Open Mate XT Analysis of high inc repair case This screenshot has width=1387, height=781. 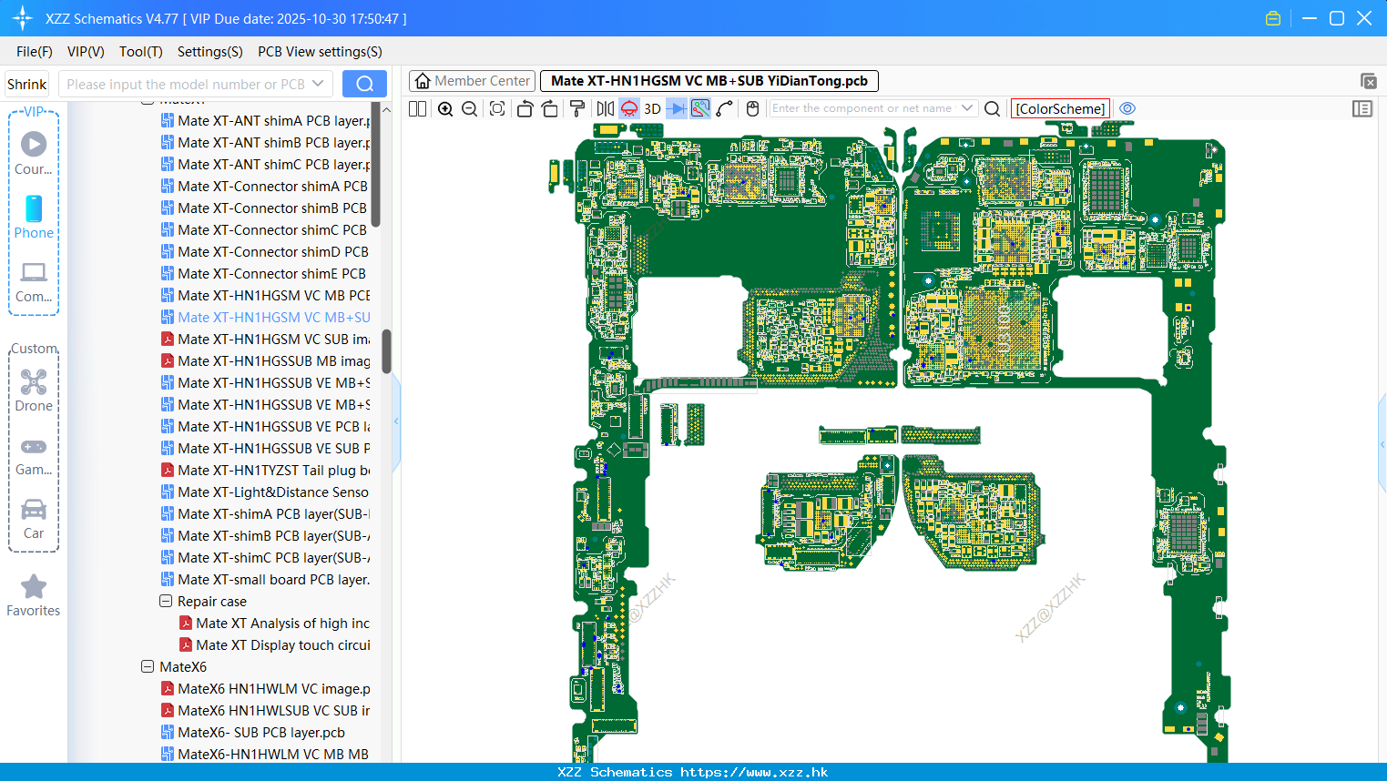pyautogui.click(x=274, y=623)
